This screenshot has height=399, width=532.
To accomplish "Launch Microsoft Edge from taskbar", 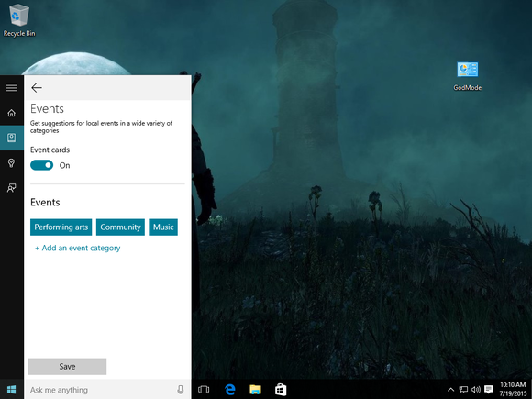I will [229, 390].
